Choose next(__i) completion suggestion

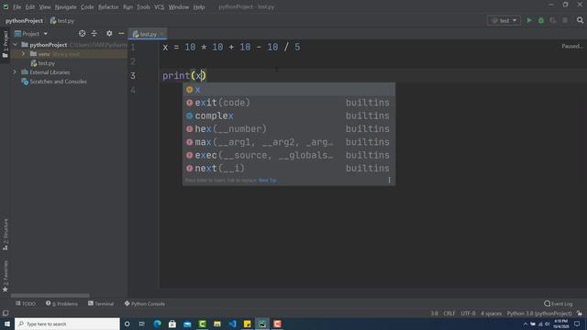point(289,168)
